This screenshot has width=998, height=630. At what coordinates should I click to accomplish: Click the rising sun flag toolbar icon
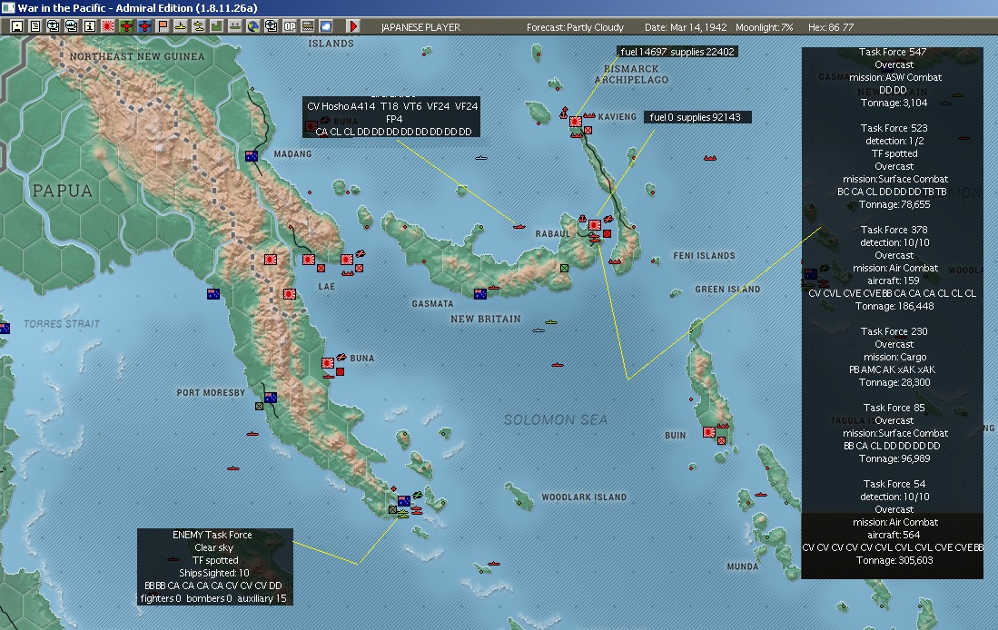(x=108, y=26)
